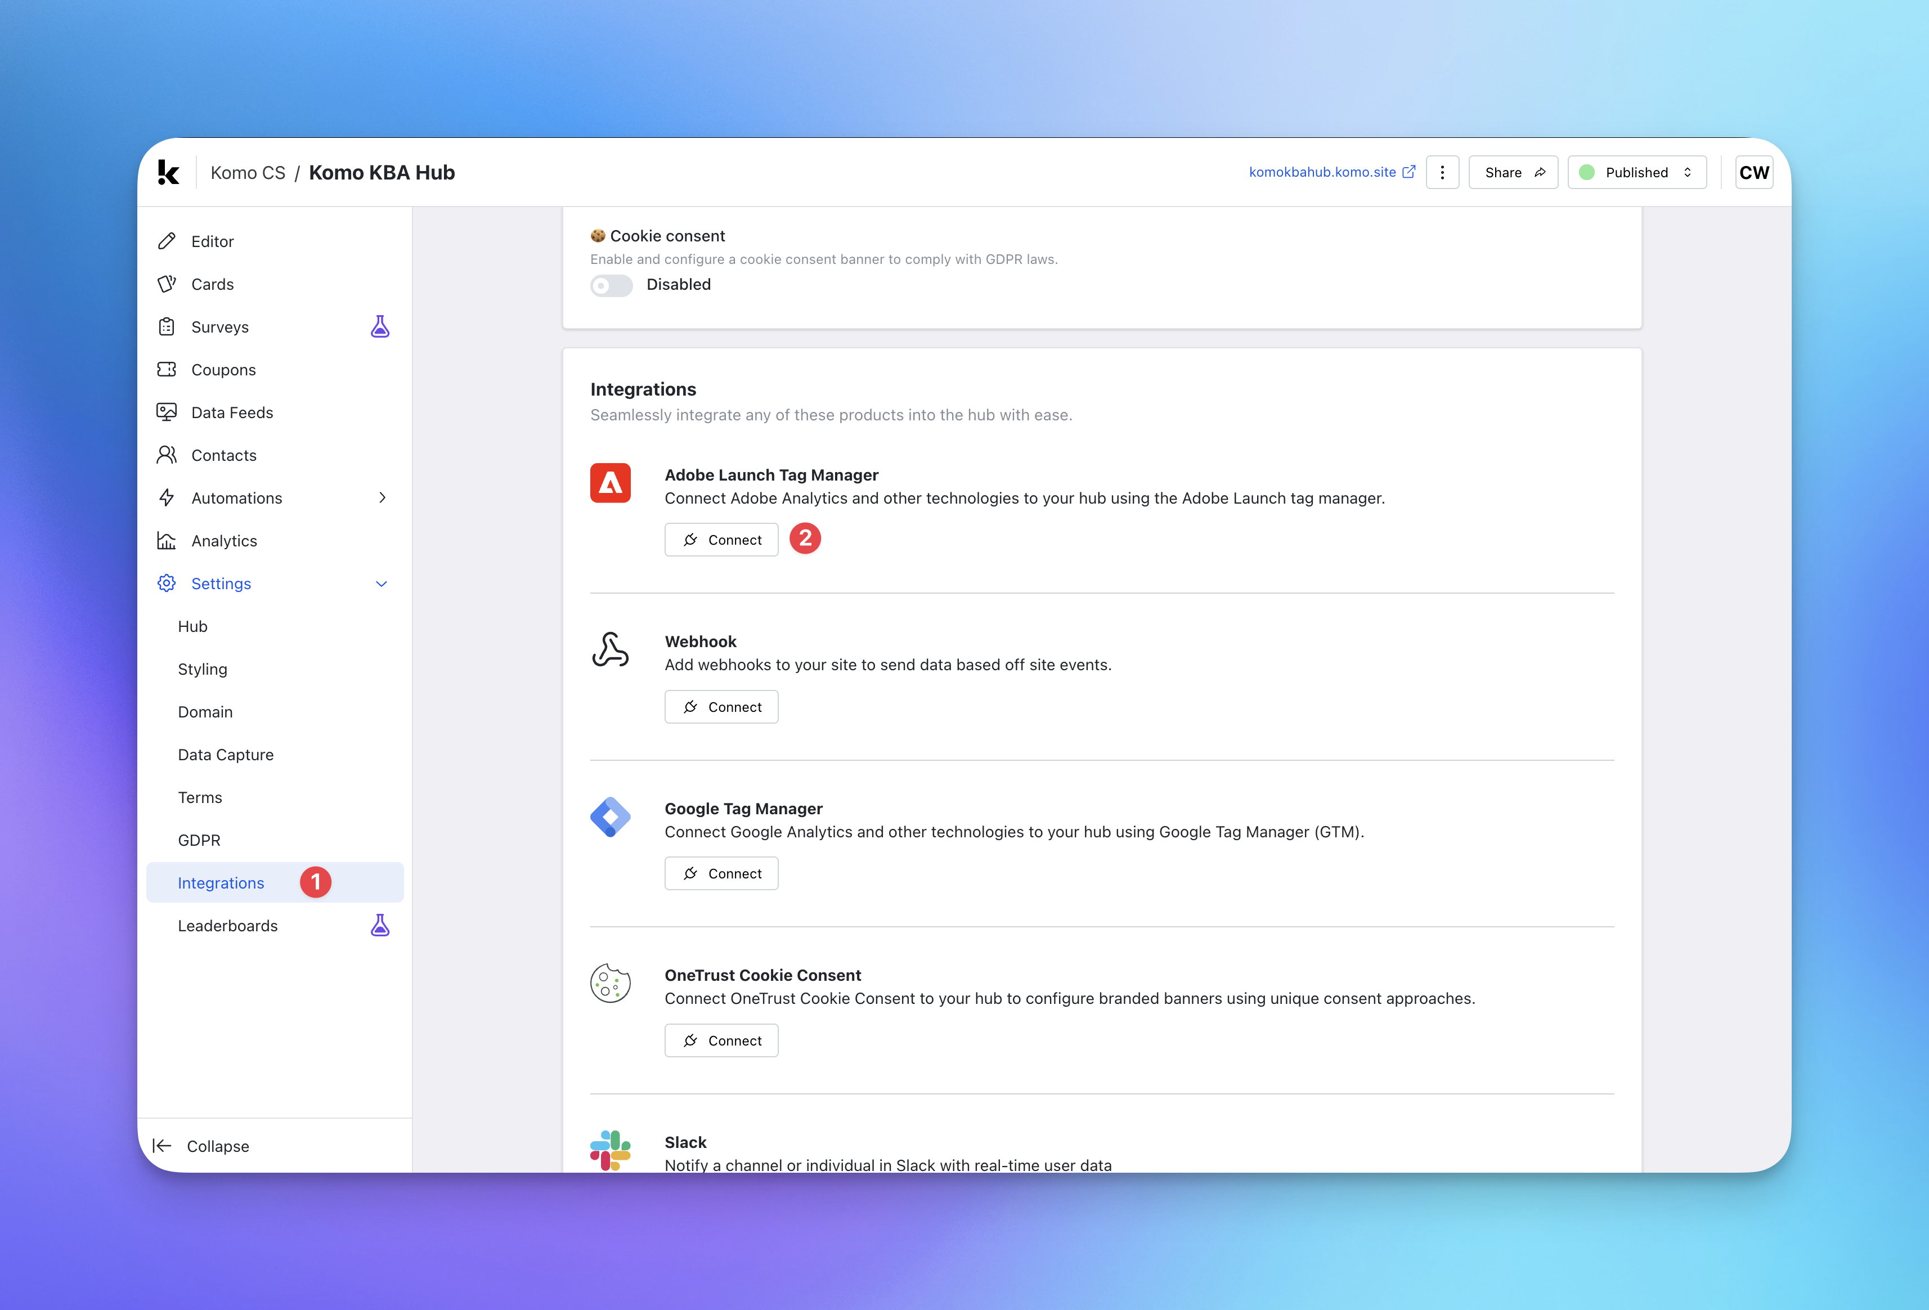Screen dimensions: 1929x1310
Task: Click the Google Tag Manager logo
Action: (610, 817)
